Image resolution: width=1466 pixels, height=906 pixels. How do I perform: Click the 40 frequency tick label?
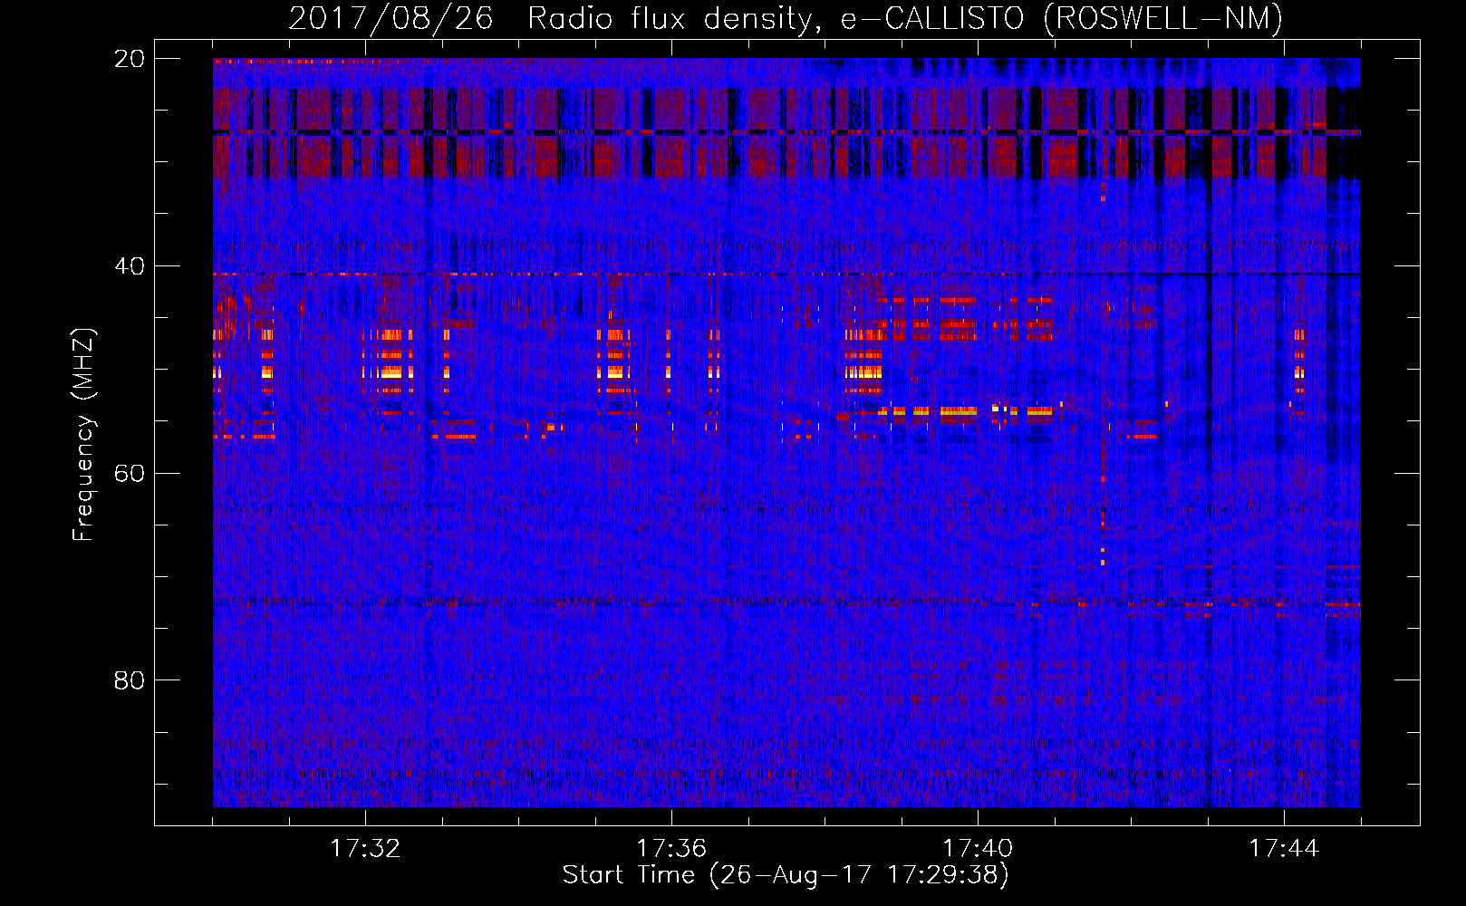point(130,266)
